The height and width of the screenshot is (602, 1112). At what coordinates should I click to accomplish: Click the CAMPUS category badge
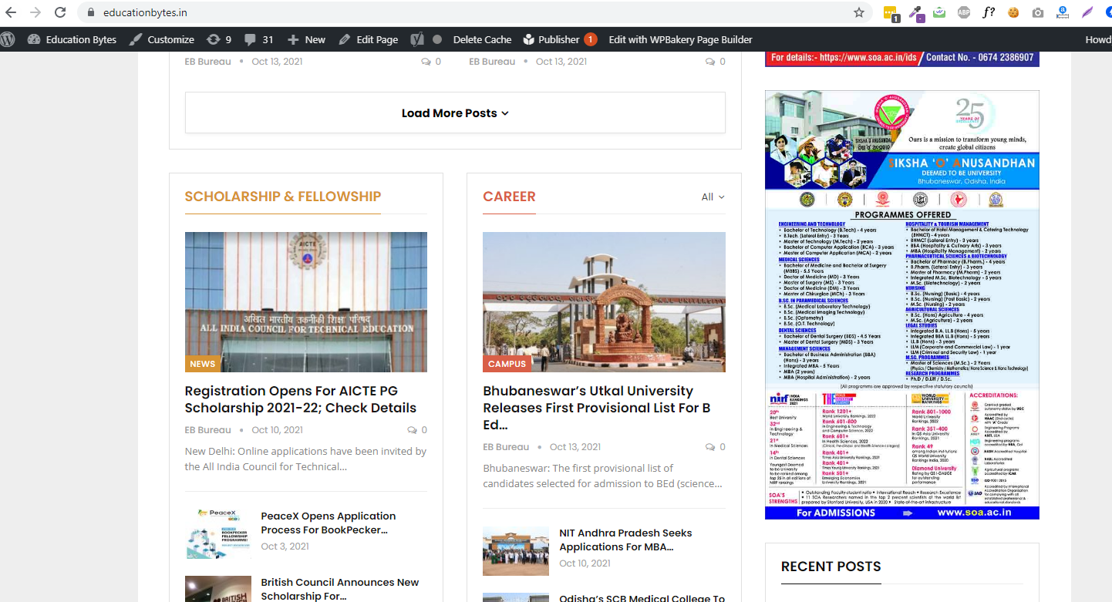pyautogui.click(x=507, y=364)
